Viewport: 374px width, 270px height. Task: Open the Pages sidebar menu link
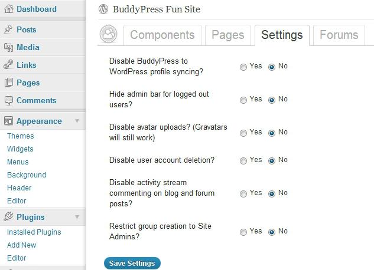click(x=28, y=83)
